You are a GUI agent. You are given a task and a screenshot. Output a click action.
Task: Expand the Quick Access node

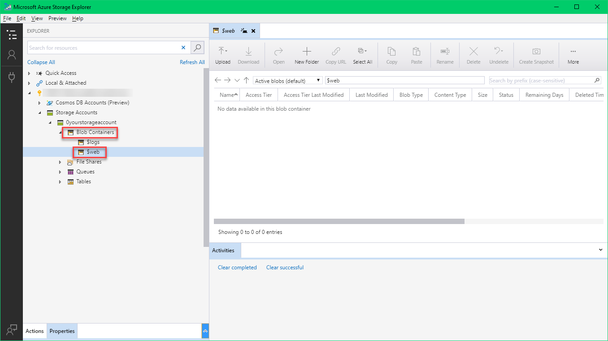(29, 73)
